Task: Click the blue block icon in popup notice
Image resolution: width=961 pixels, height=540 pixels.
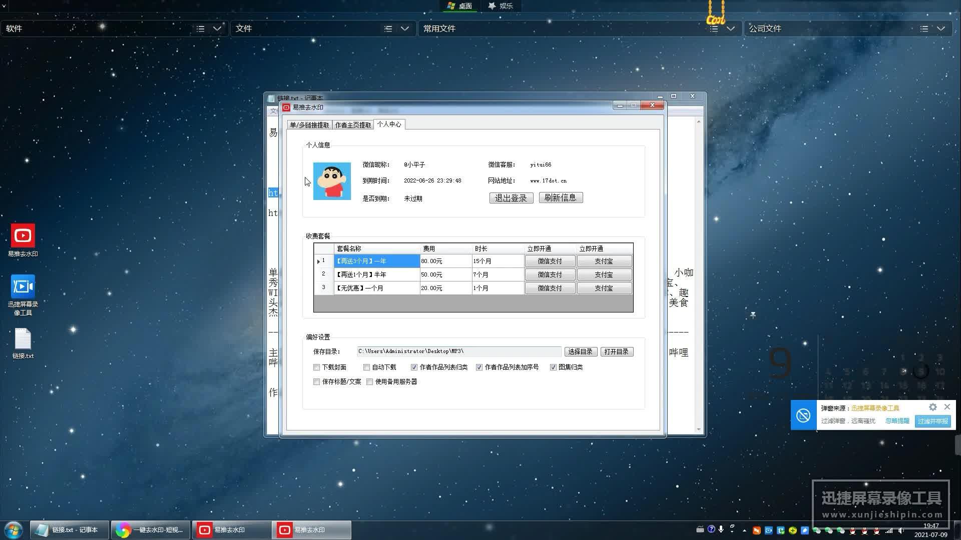Action: [803, 415]
